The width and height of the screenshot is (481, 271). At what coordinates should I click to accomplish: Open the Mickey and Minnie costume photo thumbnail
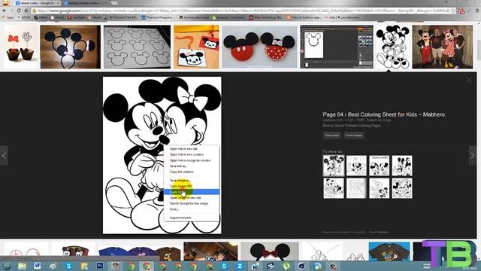443,47
